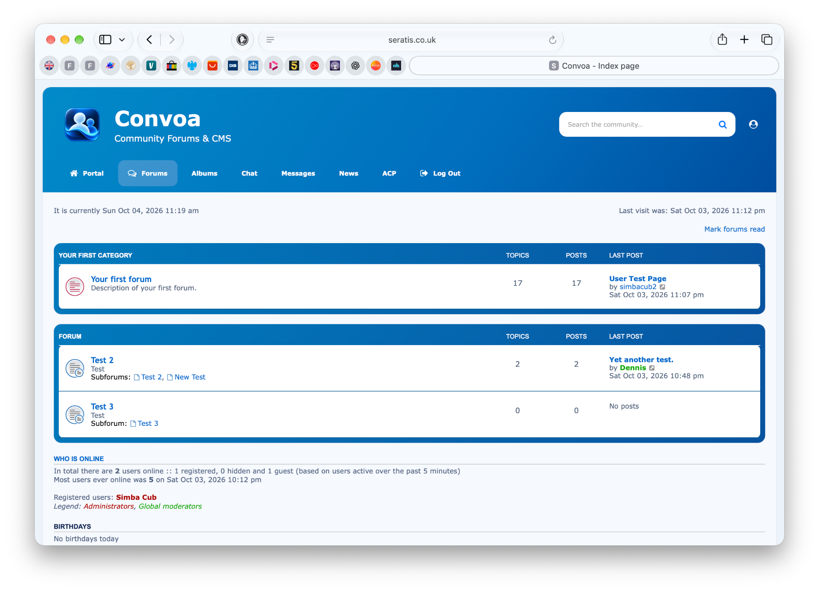Open the reader view icon in address bar
The image size is (819, 591).
[x=270, y=40]
